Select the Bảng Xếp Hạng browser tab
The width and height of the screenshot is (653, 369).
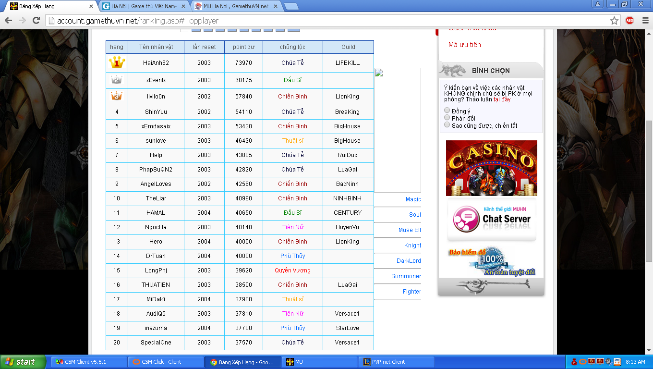[50, 6]
